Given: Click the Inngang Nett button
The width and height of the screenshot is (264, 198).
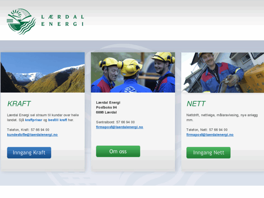Looking at the screenshot, I should click(208, 153).
